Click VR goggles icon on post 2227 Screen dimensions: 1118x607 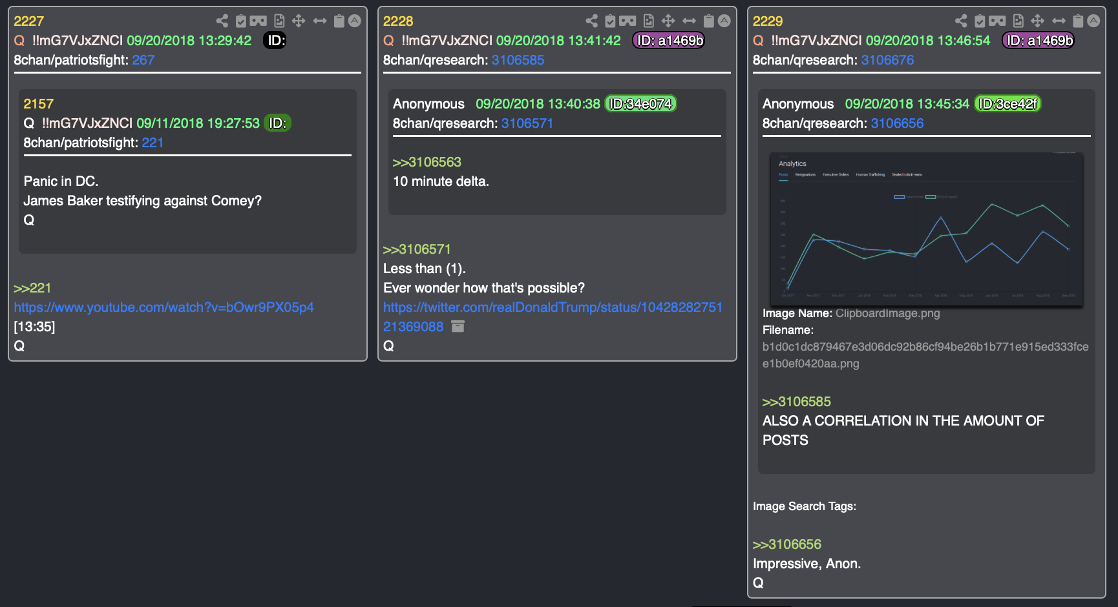[x=258, y=21]
